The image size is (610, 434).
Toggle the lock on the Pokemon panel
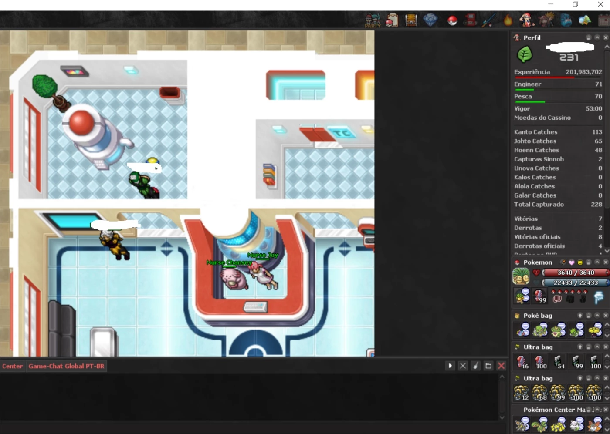pyautogui.click(x=589, y=262)
